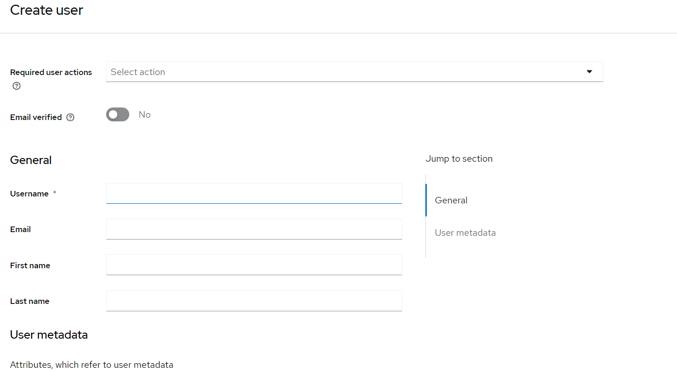
Task: Focus the Username input field
Action: [254, 193]
